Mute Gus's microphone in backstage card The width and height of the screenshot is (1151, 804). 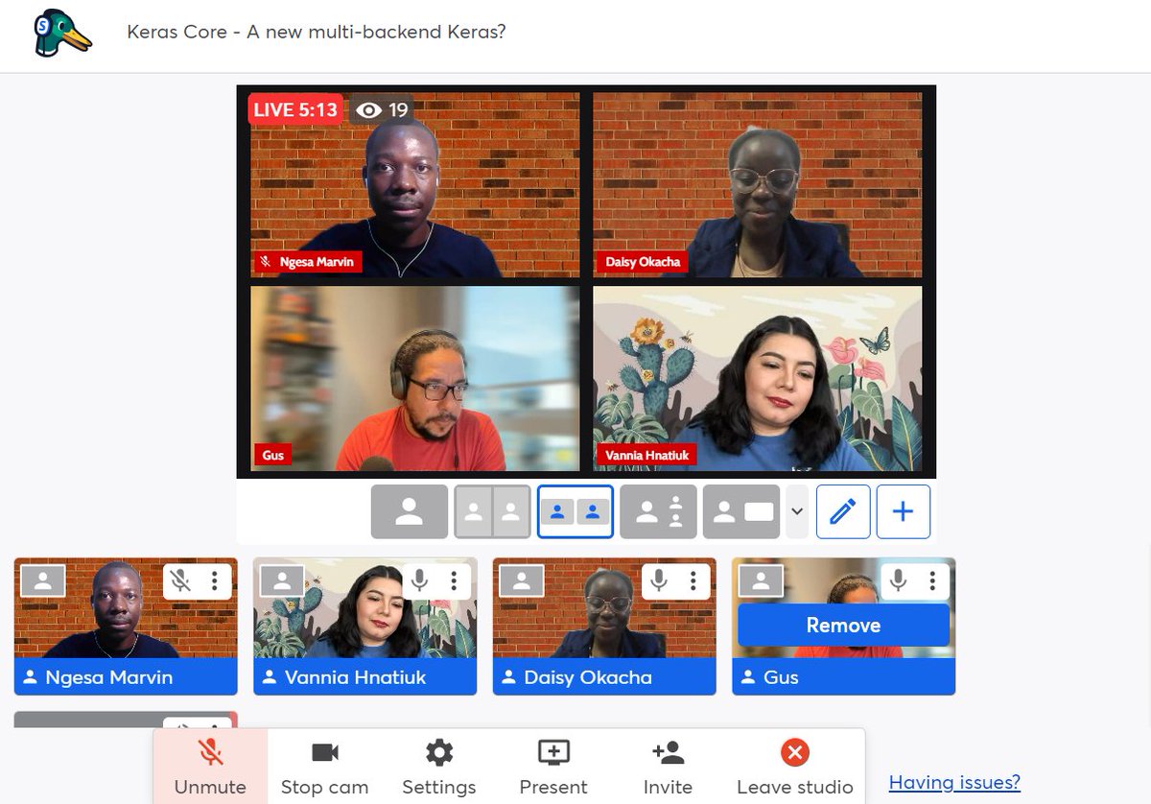point(899,580)
